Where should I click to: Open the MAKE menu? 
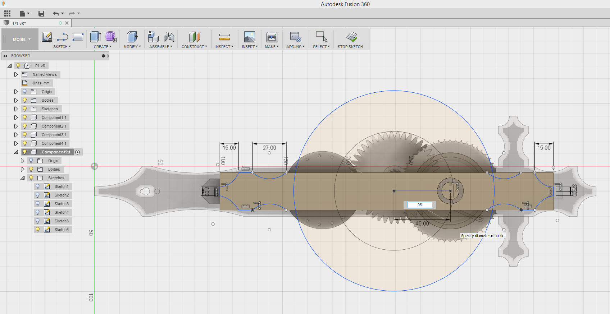(272, 47)
